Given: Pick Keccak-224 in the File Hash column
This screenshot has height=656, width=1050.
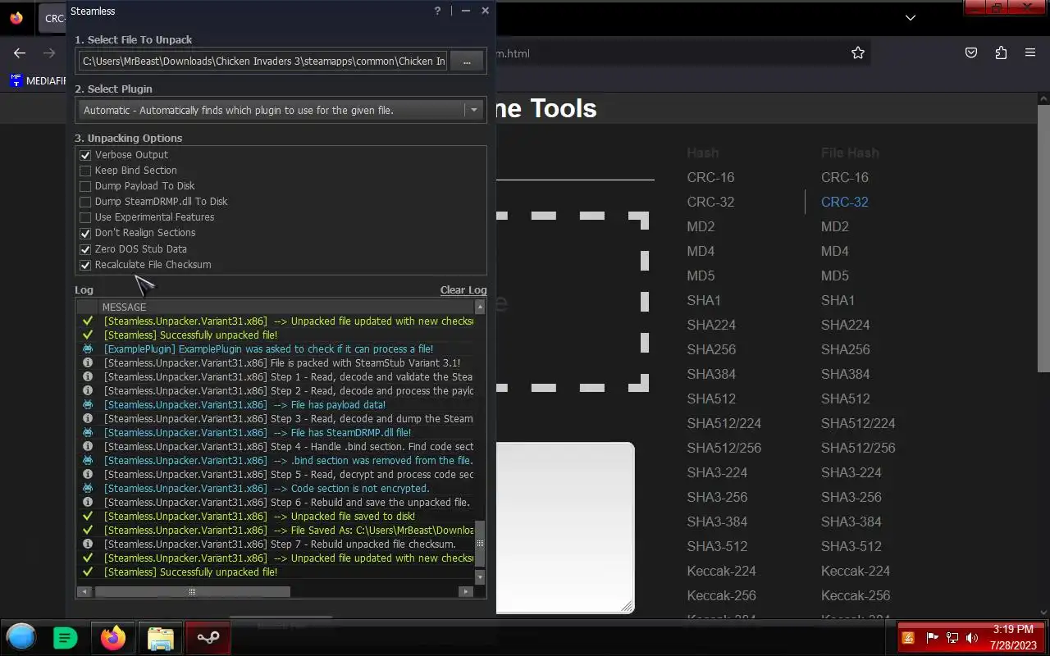Looking at the screenshot, I should [856, 571].
